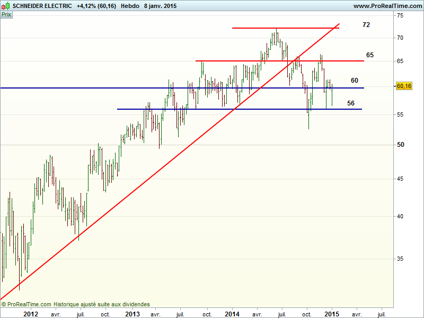Click the 2013 label on time axis
Screen dimensions: 424x318
132,314
